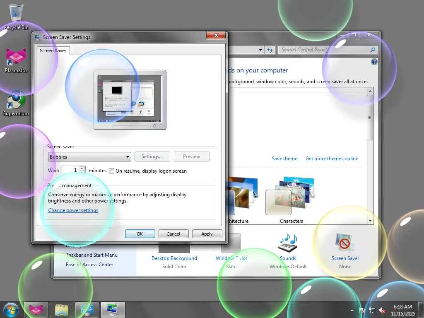The height and width of the screenshot is (318, 424).
Task: Click the screen saver Settings button
Action: point(152,157)
